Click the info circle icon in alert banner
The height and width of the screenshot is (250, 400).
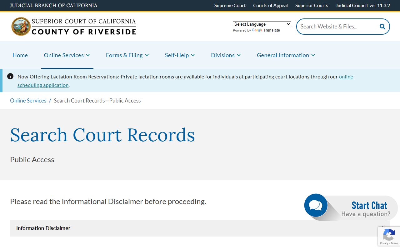click(10, 76)
